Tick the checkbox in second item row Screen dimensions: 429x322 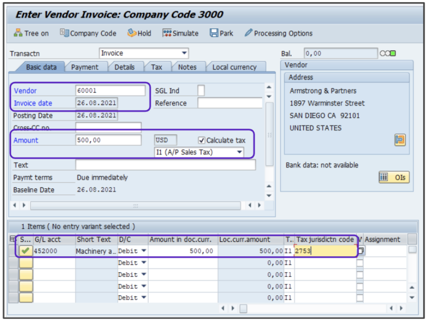(360, 263)
